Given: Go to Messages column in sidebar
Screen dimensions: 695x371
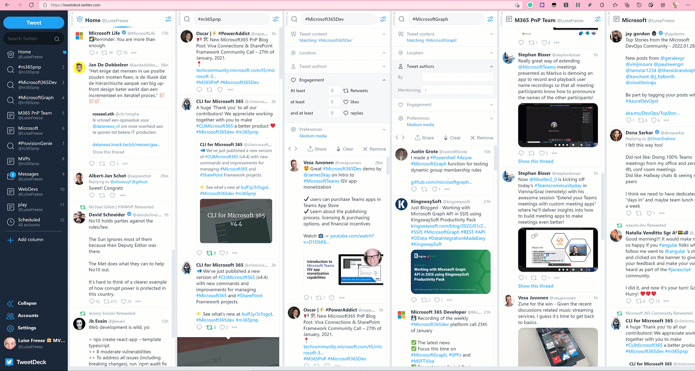Looking at the screenshot, I should [34, 176].
